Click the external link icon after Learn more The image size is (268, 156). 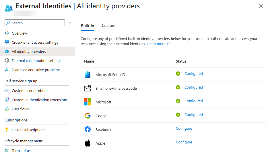[169, 44]
